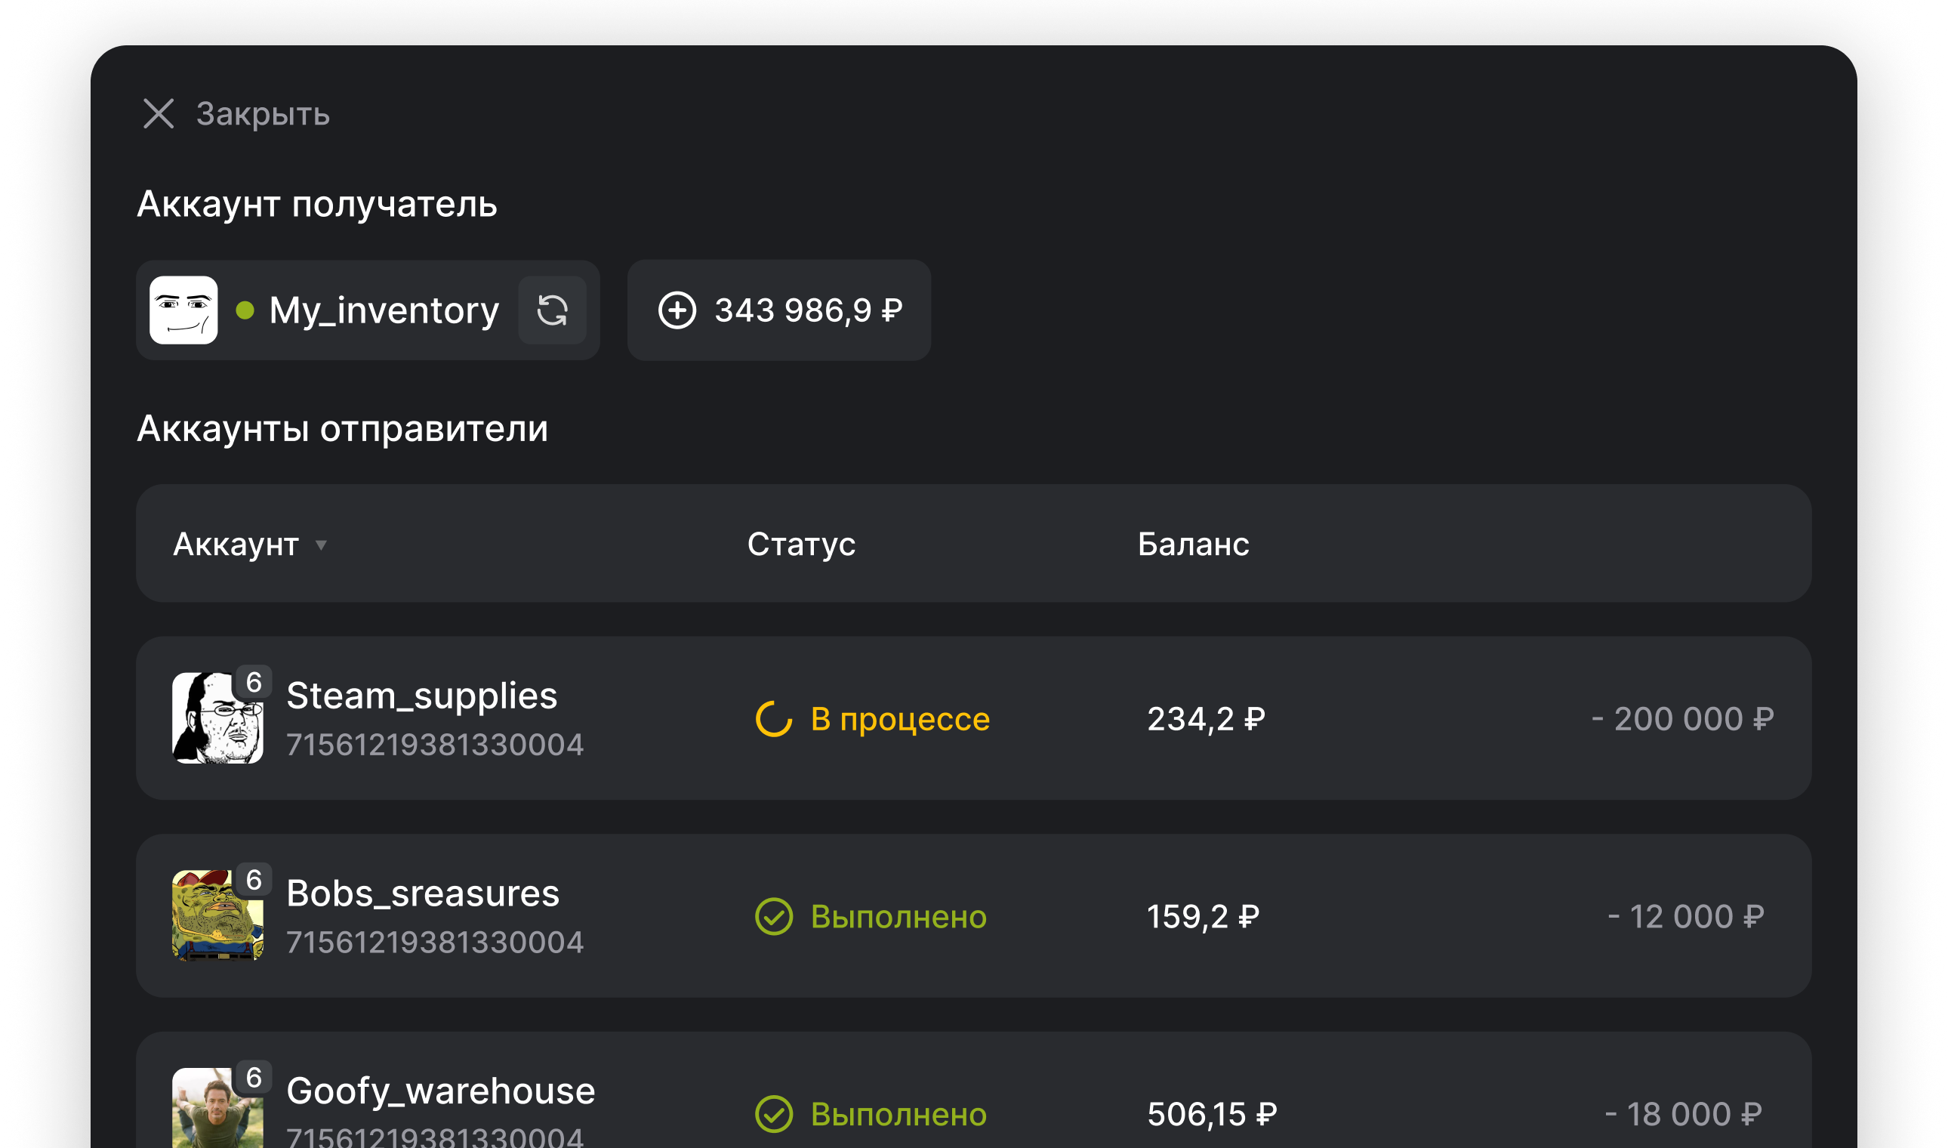Click the 159,2 ₽ balance value
This screenshot has width=1948, height=1148.
point(1204,917)
